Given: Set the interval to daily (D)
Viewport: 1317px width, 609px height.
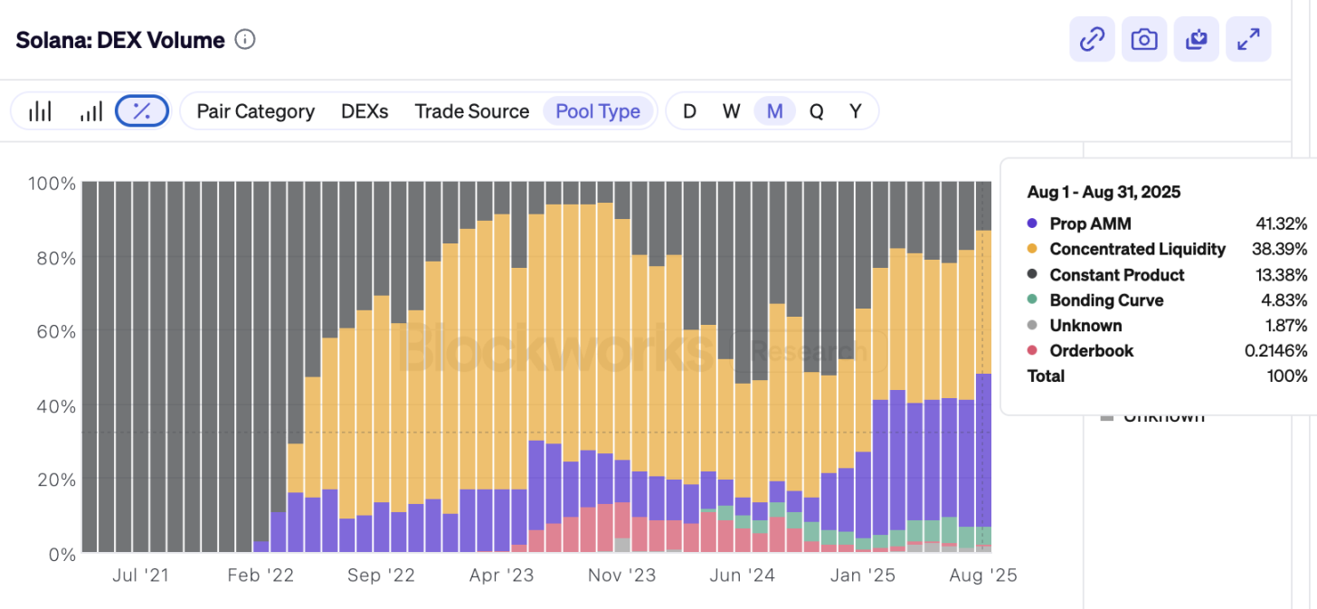Looking at the screenshot, I should 690,111.
